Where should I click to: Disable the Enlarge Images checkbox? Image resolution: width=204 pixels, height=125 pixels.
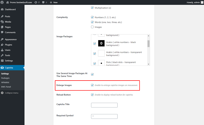tap(92, 85)
